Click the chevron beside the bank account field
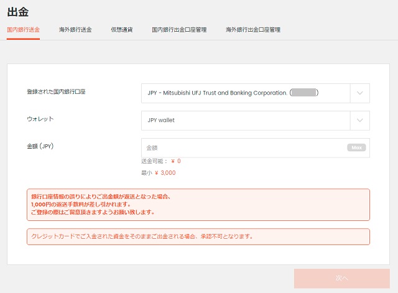This screenshot has width=398, height=293. [x=360, y=93]
